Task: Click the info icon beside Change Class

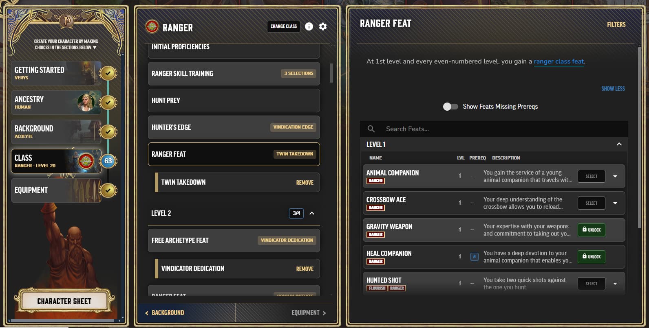Action: pos(309,26)
